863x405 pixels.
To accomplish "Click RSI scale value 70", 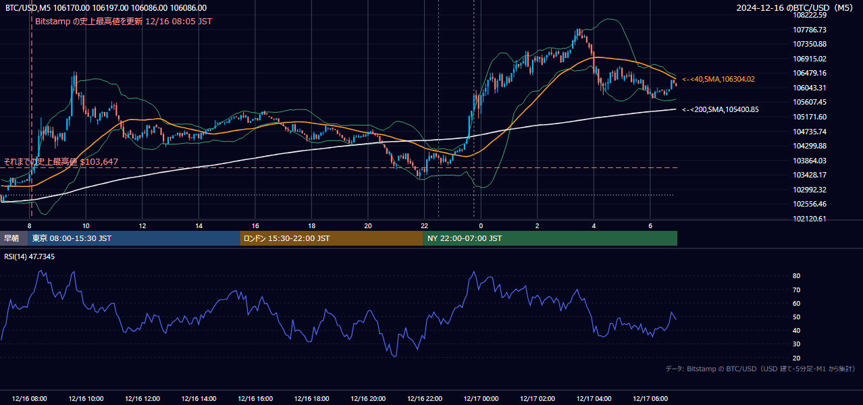I will (797, 290).
